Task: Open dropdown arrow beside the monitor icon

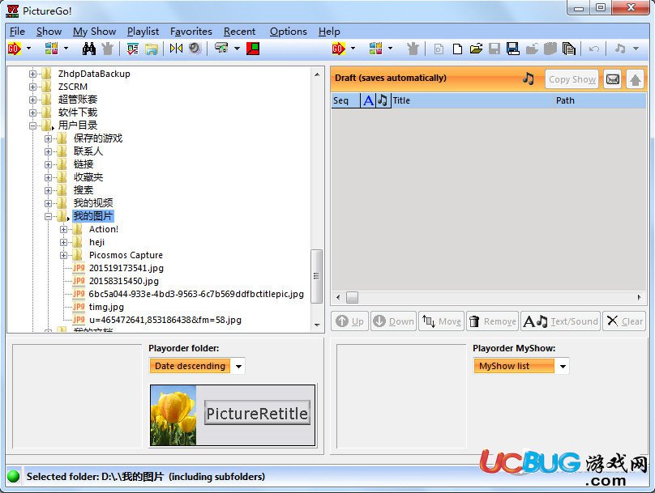Action: click(237, 49)
